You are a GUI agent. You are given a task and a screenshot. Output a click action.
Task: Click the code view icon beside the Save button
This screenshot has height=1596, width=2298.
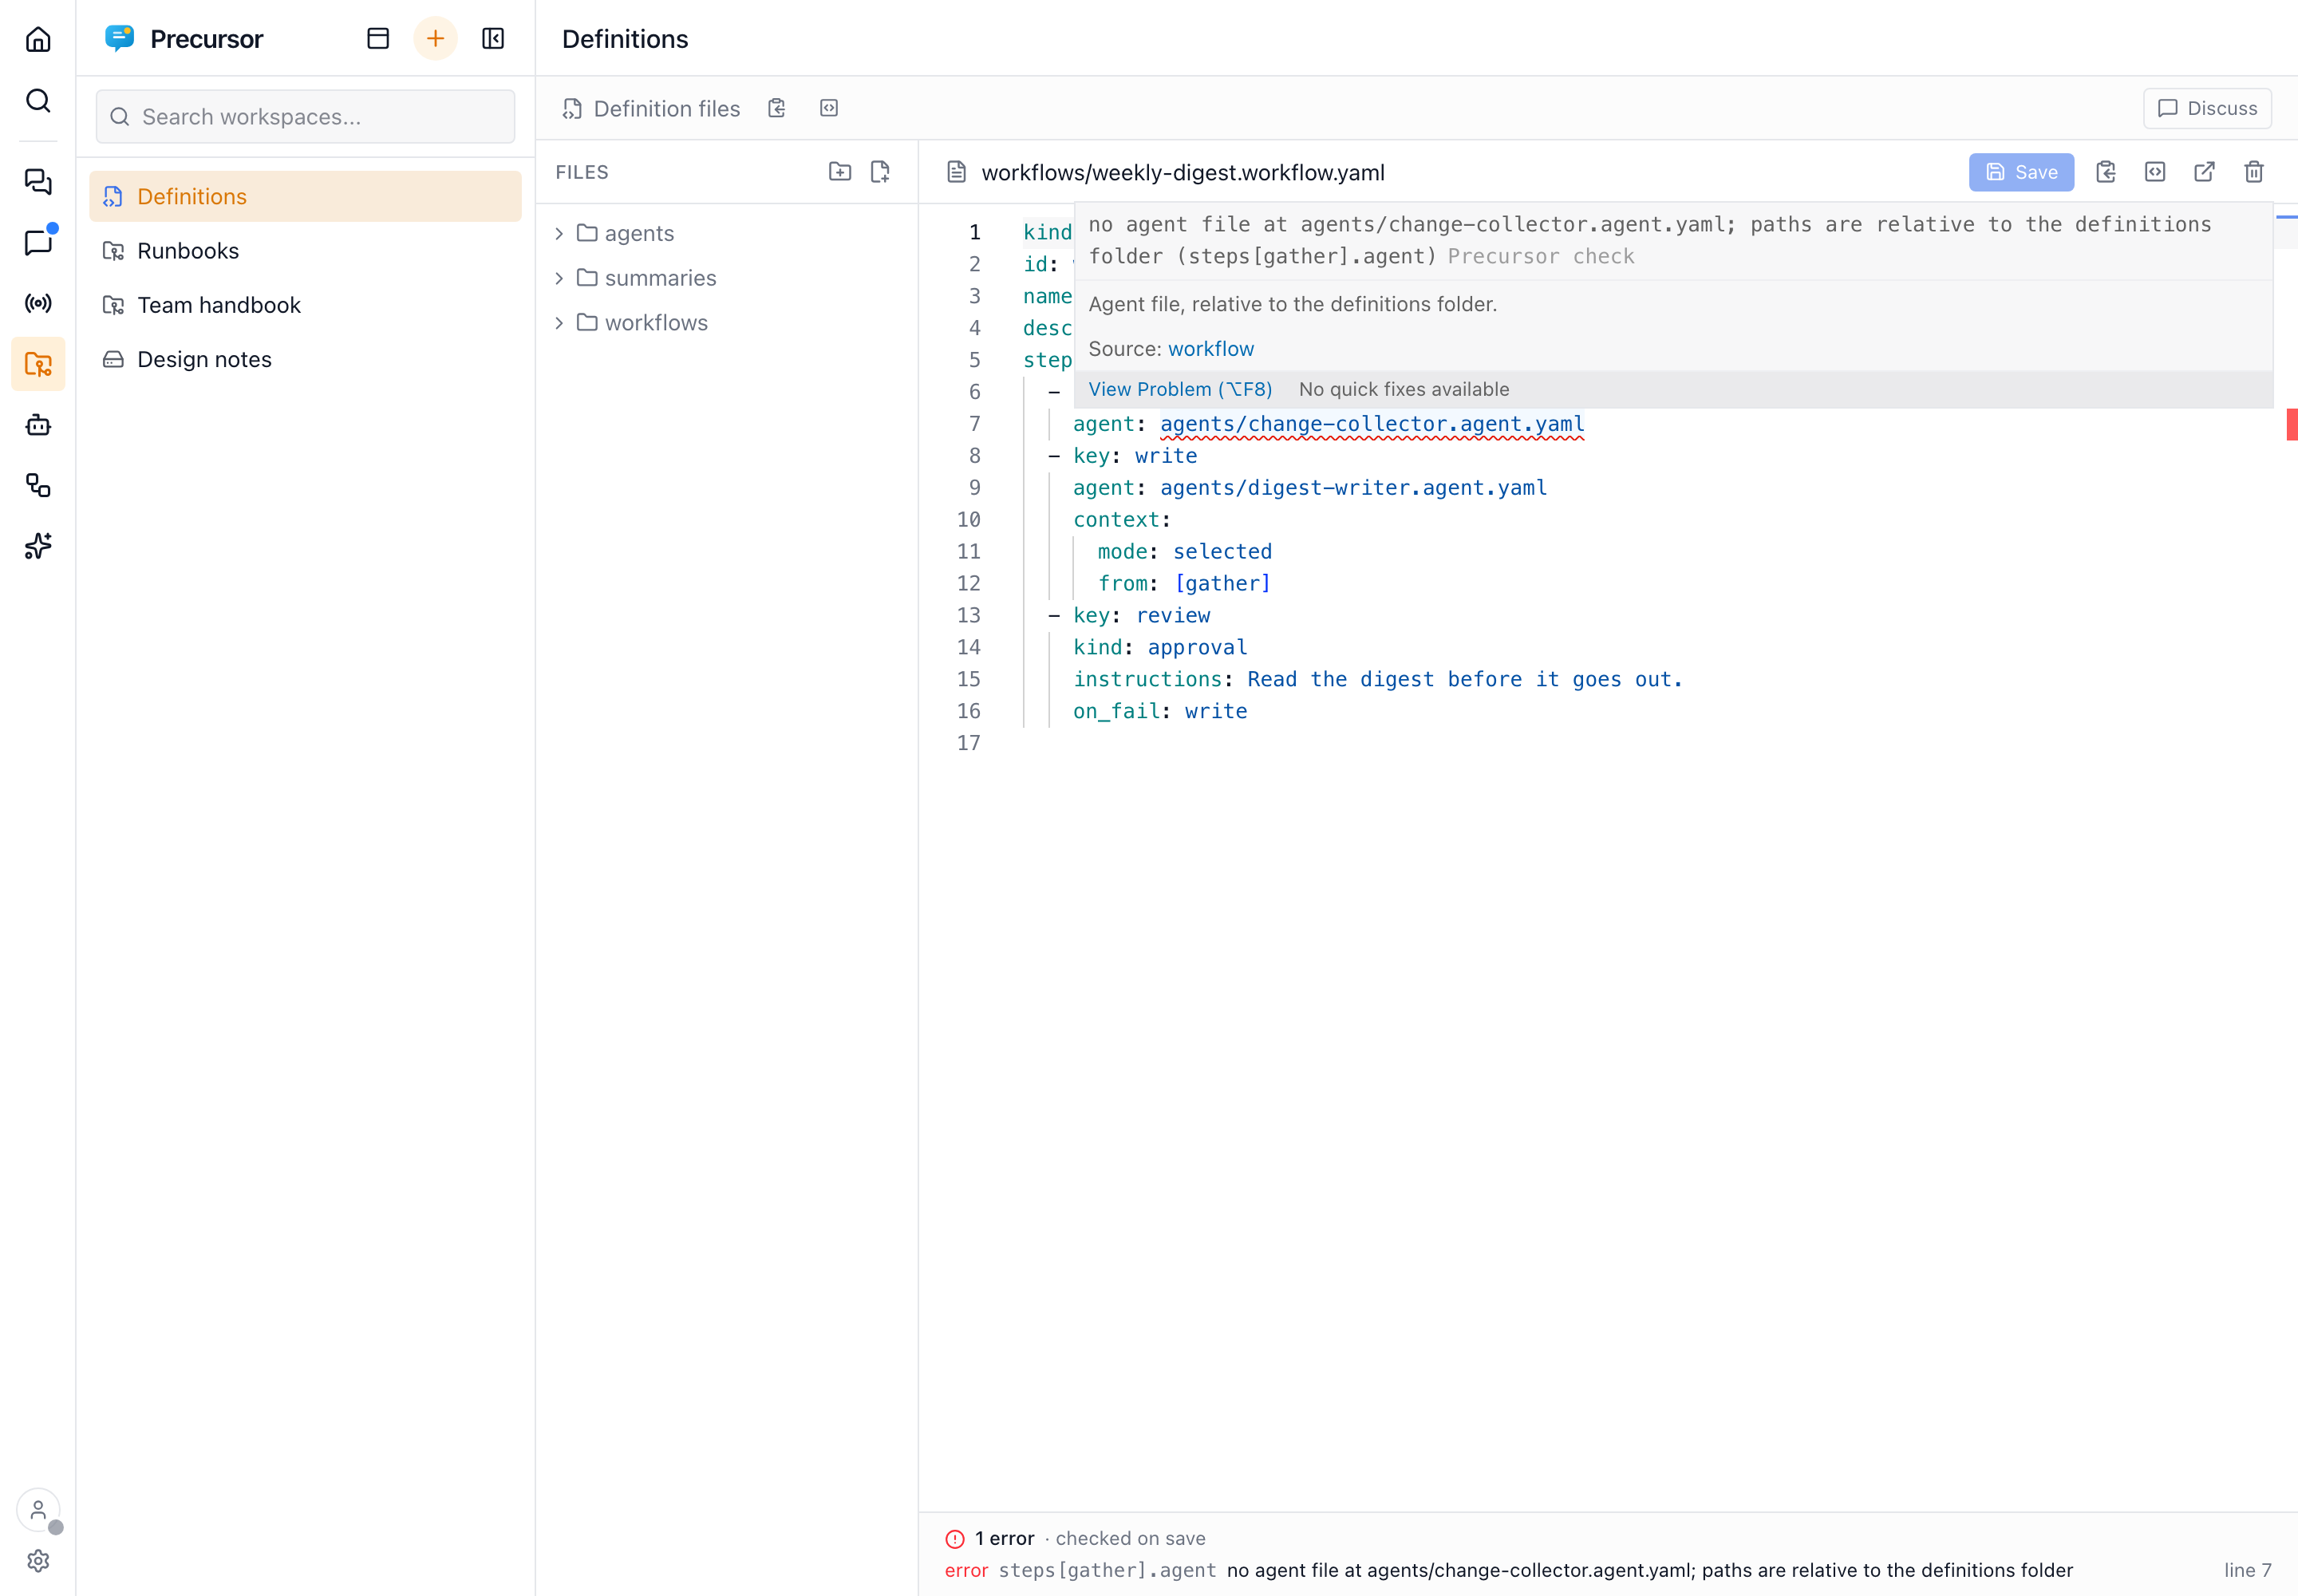coord(2155,172)
